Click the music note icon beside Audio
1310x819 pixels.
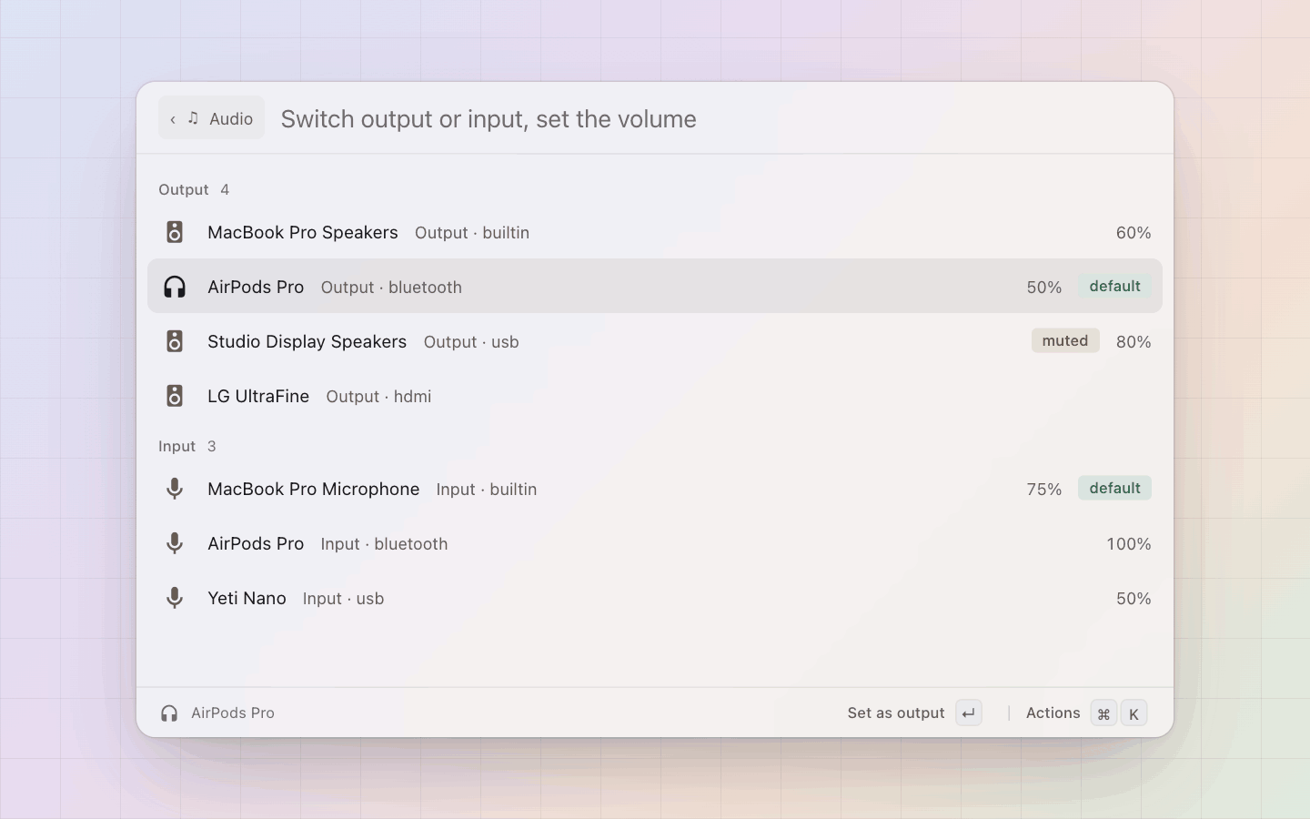click(193, 118)
